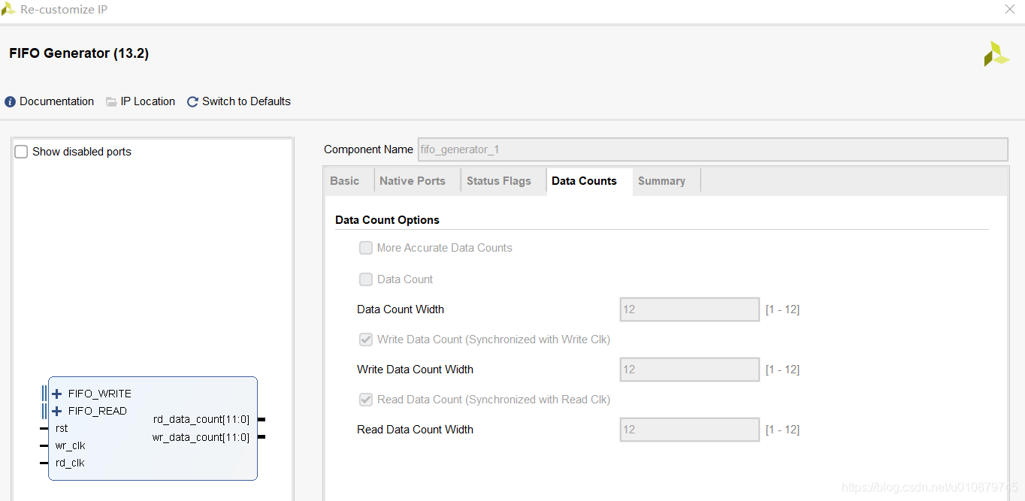This screenshot has height=501, width=1025.
Task: Click the Data Count Options heading
Action: click(x=387, y=220)
